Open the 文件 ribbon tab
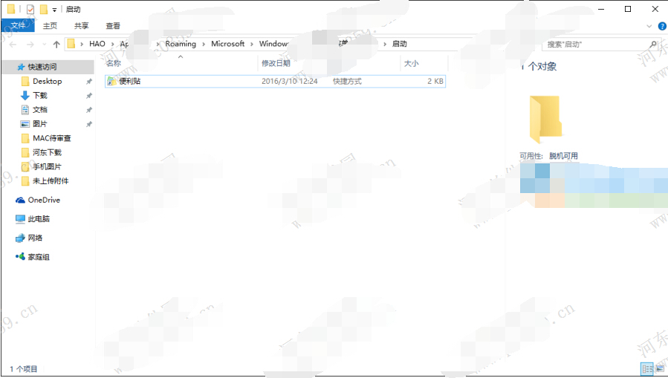The height and width of the screenshot is (378, 668). click(18, 25)
